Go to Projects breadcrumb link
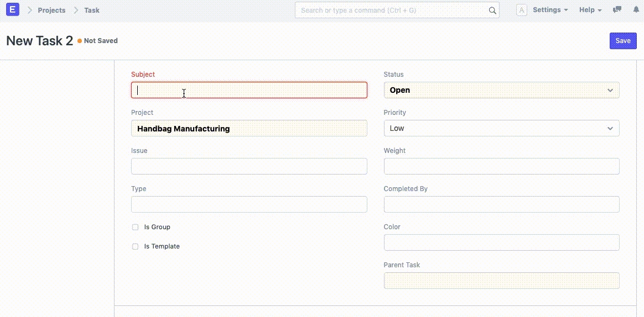The width and height of the screenshot is (644, 317). tap(51, 10)
